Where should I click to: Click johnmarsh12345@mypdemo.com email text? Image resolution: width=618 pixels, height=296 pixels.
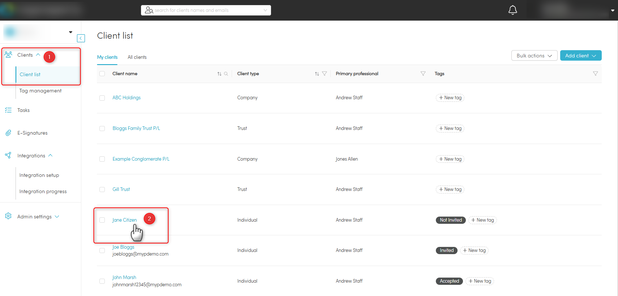[147, 284]
